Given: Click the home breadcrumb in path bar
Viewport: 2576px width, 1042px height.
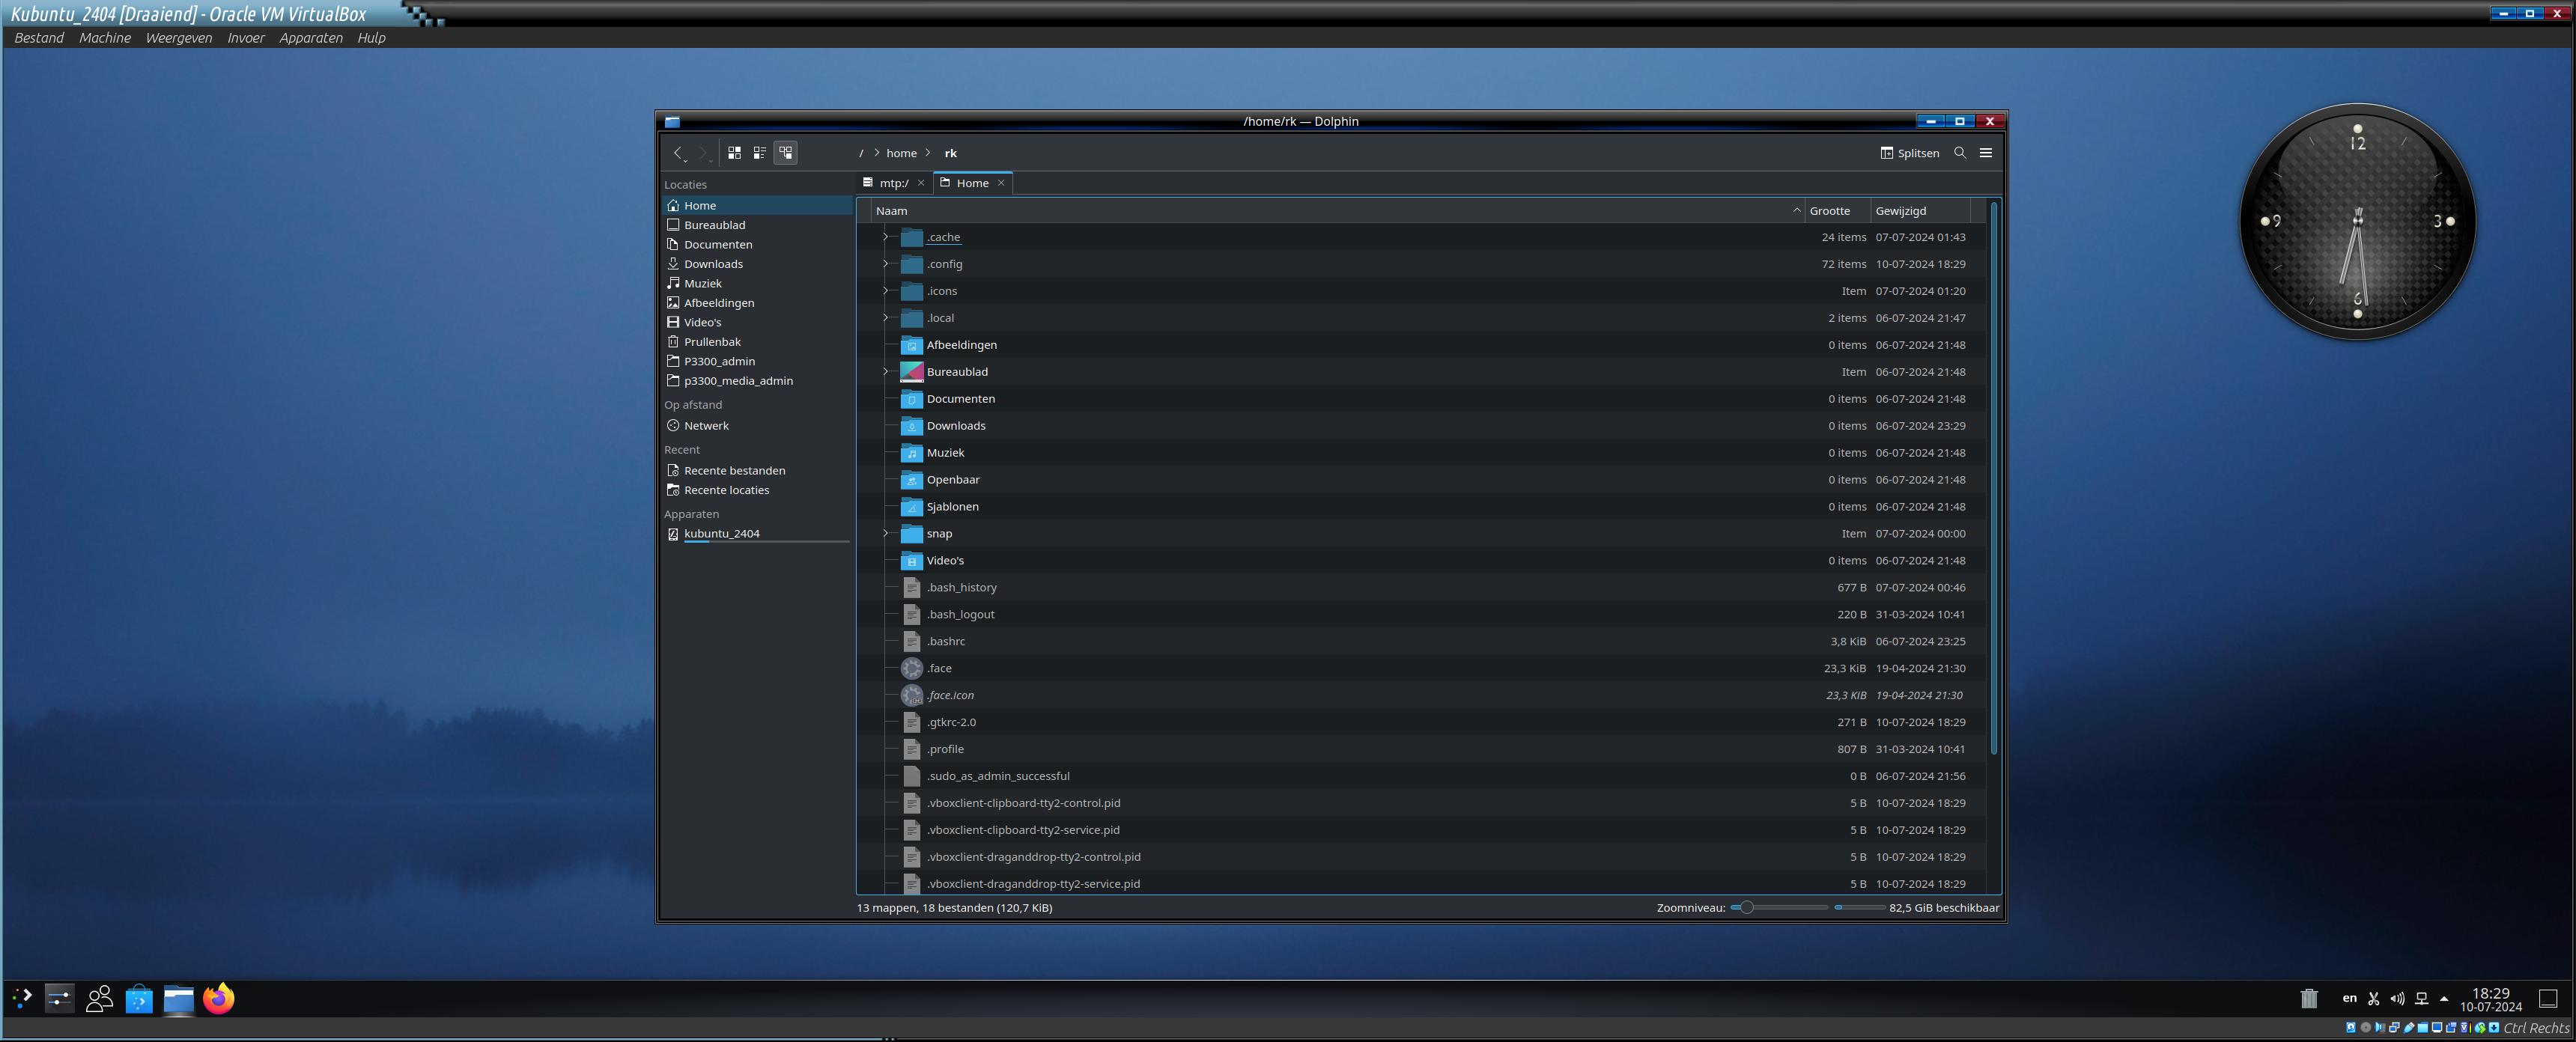Looking at the screenshot, I should [x=901, y=153].
